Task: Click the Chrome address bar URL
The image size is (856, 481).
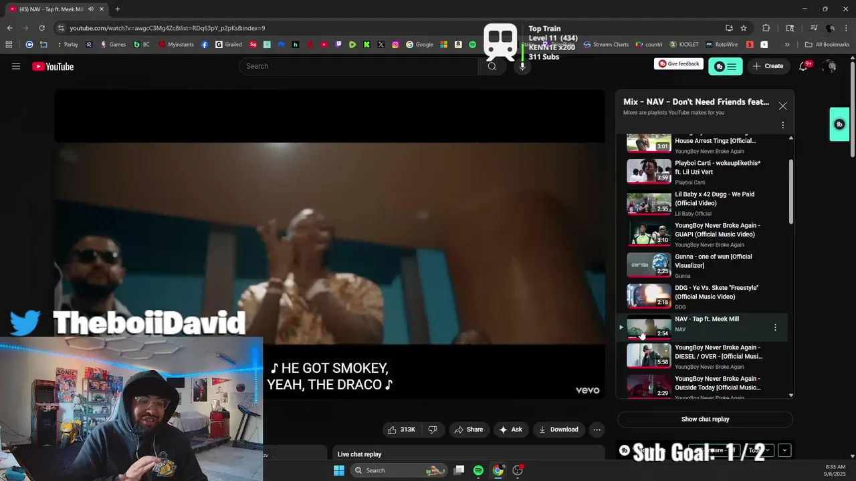Action: click(x=167, y=28)
